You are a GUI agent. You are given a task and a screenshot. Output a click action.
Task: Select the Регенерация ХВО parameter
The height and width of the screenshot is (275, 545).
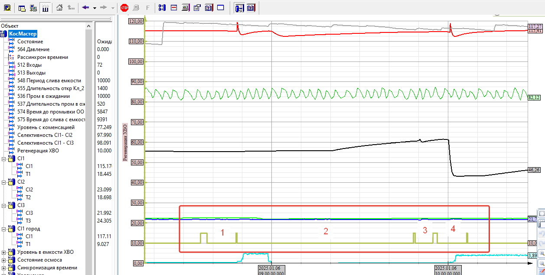38,151
